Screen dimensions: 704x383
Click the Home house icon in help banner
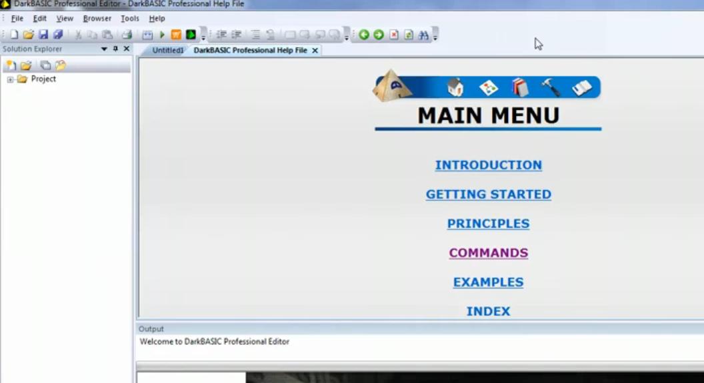tap(455, 87)
